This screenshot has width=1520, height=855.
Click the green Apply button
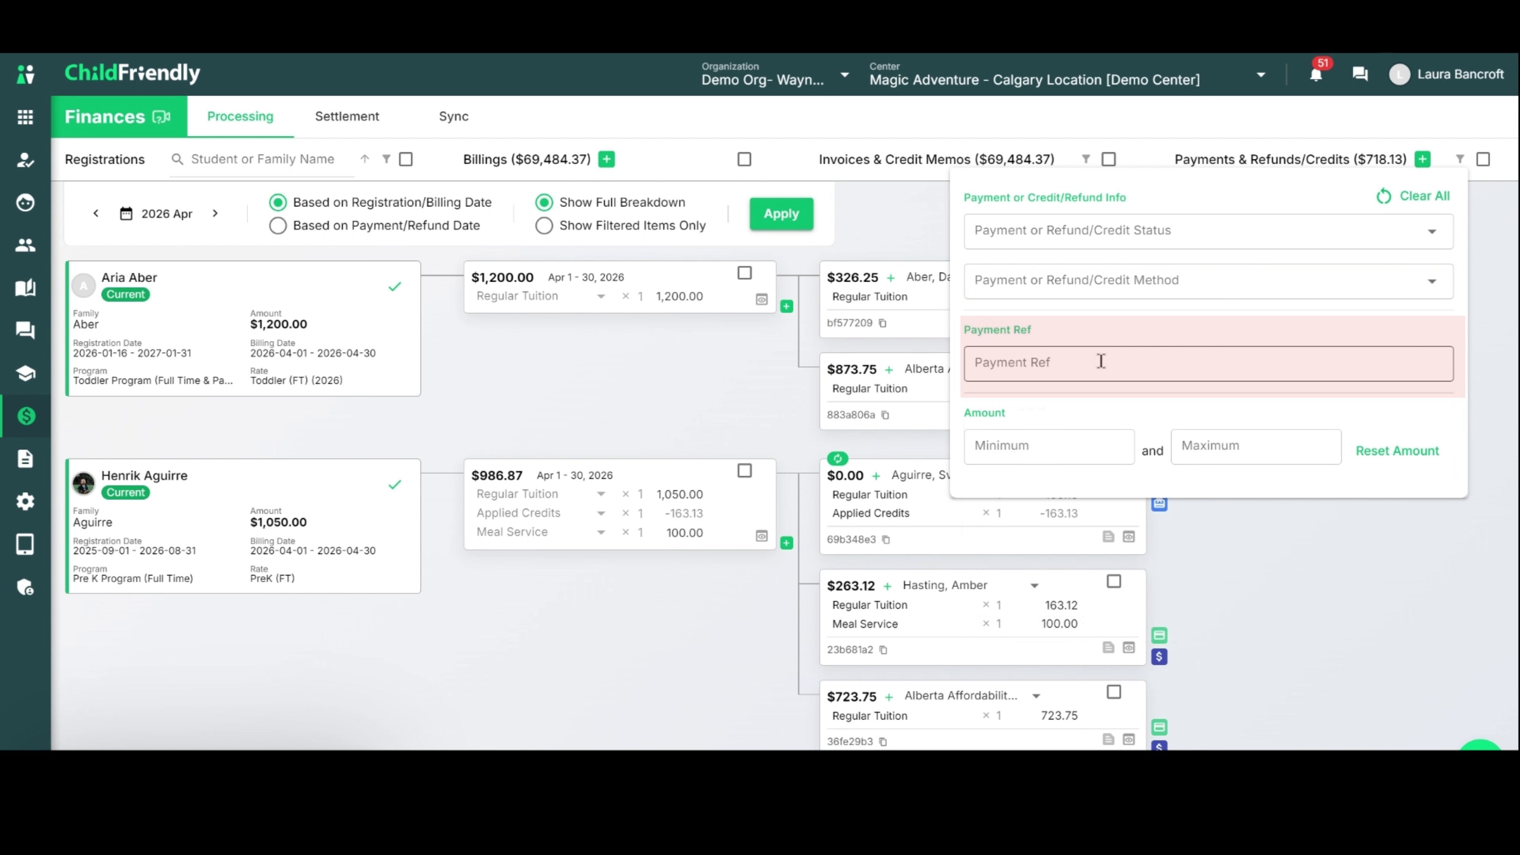781,213
